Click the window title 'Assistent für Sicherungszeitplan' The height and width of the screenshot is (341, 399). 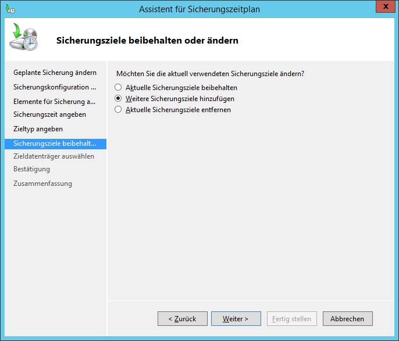coord(199,9)
